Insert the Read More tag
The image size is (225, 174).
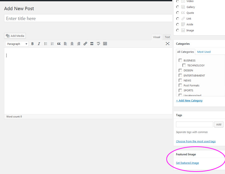[x=92, y=44]
